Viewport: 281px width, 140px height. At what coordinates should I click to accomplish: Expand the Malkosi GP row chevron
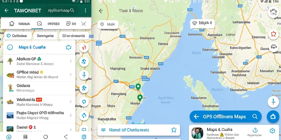tap(71, 61)
